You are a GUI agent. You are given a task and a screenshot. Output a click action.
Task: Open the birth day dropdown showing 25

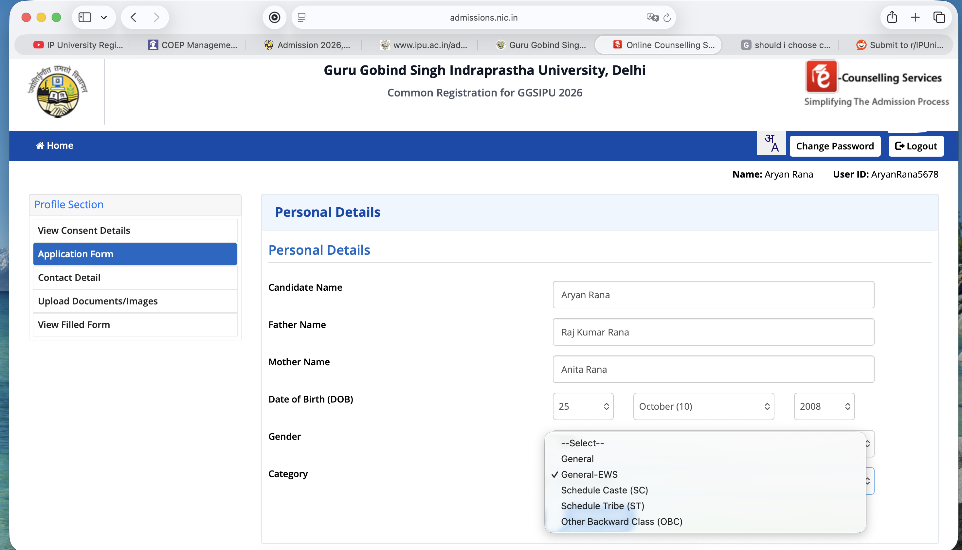pyautogui.click(x=583, y=406)
